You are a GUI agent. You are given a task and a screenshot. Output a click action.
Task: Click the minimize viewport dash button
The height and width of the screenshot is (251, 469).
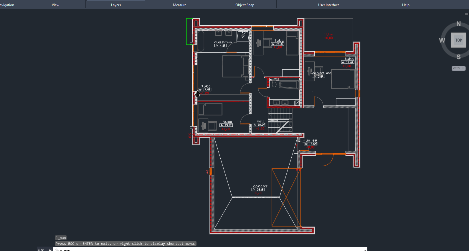click(466, 14)
